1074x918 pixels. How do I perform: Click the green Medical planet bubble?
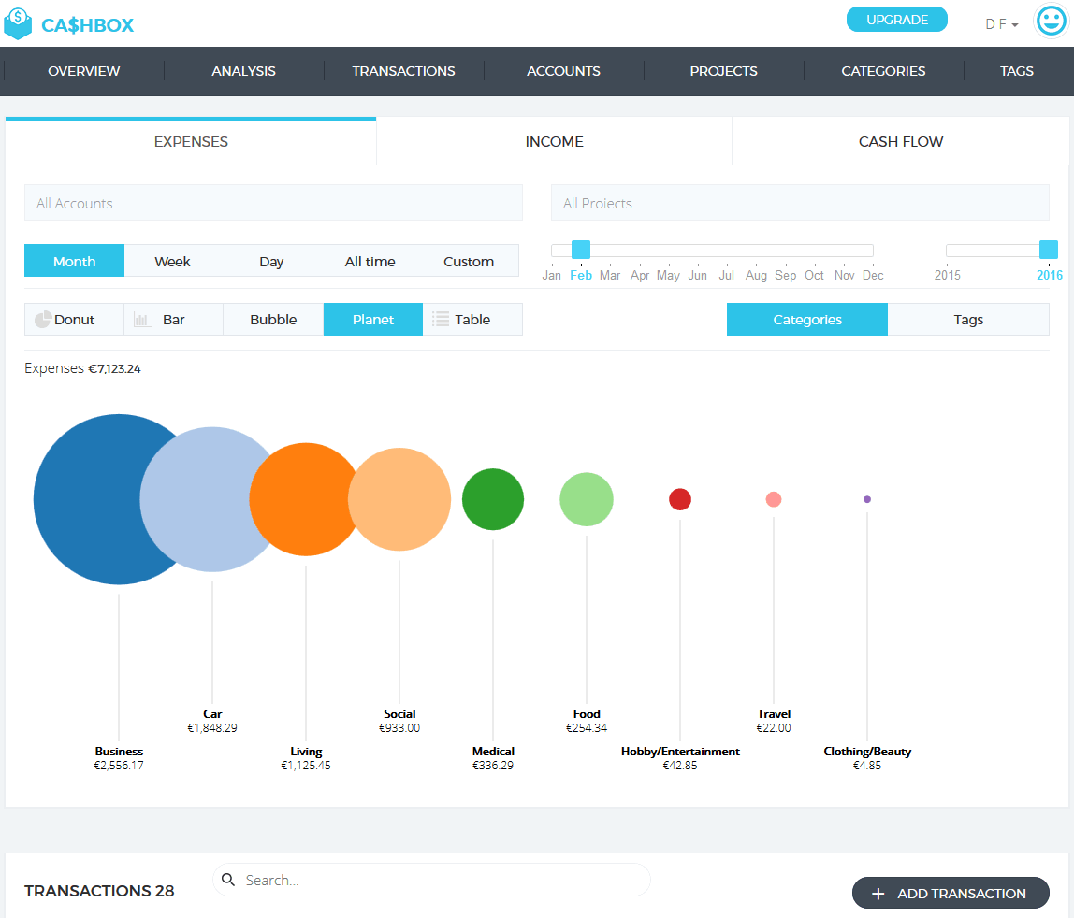coord(493,499)
